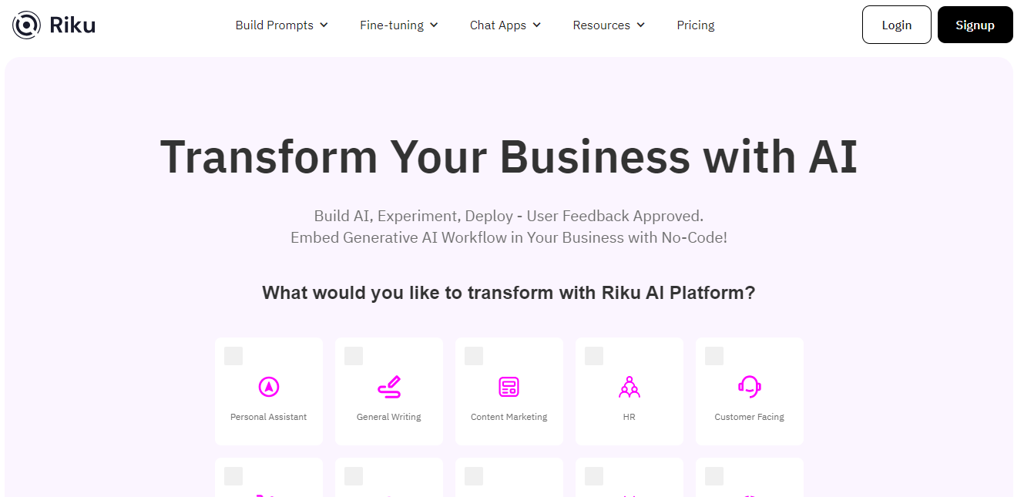Screen dimensions: 1024x497
Task: Click the Content Marketing icon
Action: click(509, 387)
